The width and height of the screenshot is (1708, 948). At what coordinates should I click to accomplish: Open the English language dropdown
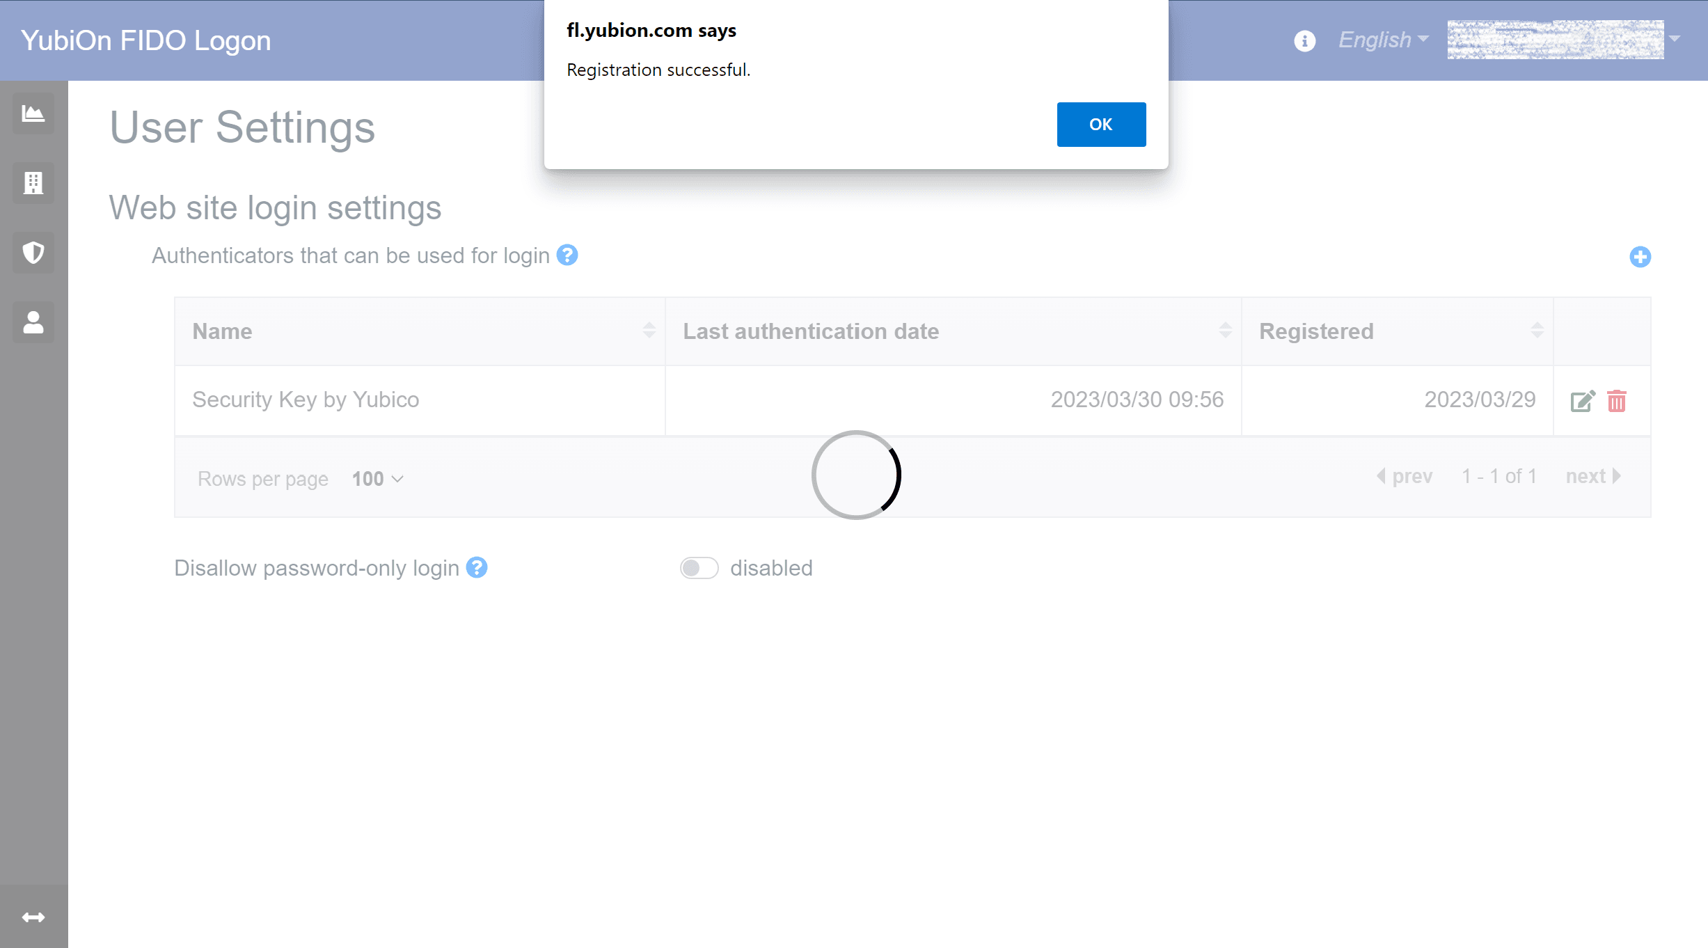pos(1384,40)
